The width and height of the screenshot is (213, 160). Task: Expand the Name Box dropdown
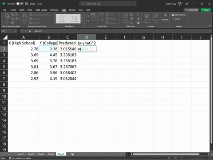pos(15,31)
